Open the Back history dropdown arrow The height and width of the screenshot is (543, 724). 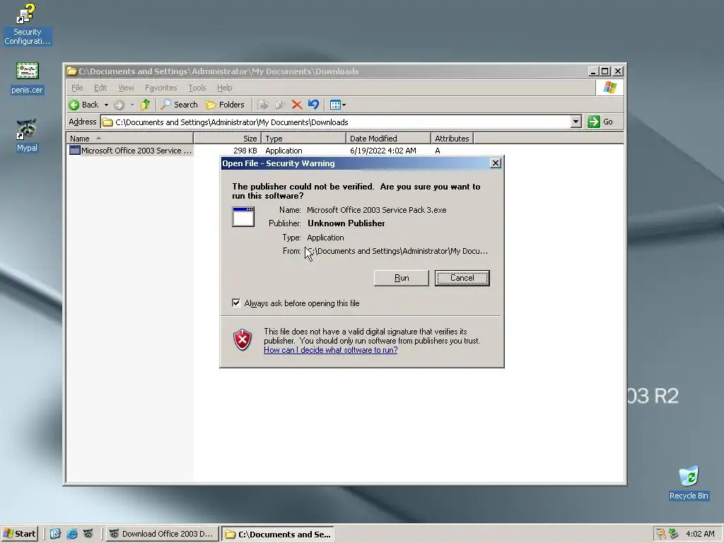point(106,105)
